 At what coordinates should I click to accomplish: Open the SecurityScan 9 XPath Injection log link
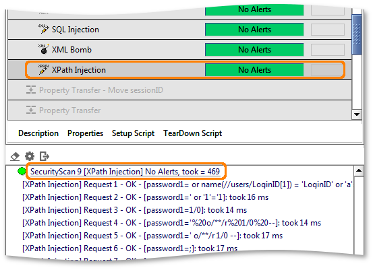[125, 172]
